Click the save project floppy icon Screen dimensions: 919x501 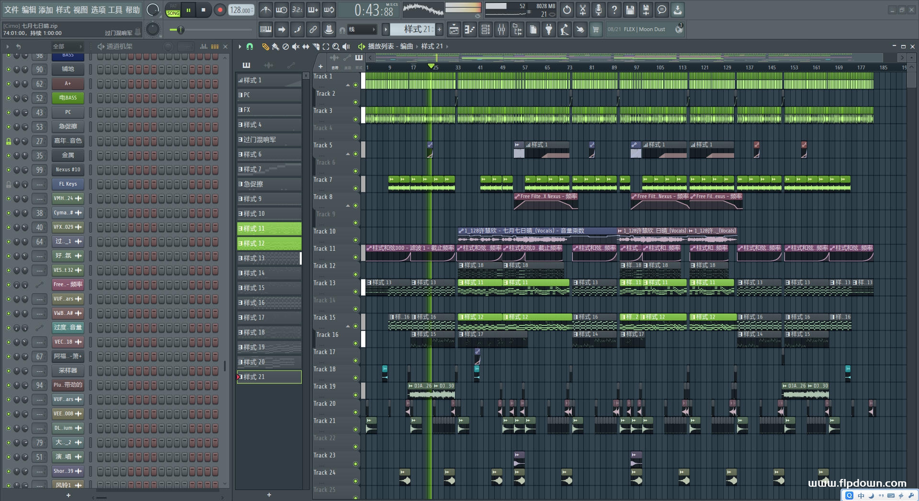pos(630,10)
